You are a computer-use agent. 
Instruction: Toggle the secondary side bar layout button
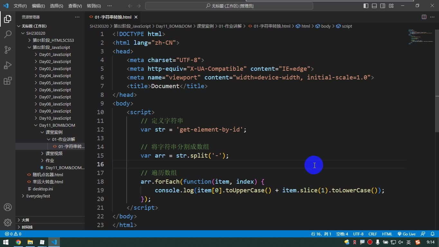pyautogui.click(x=383, y=6)
